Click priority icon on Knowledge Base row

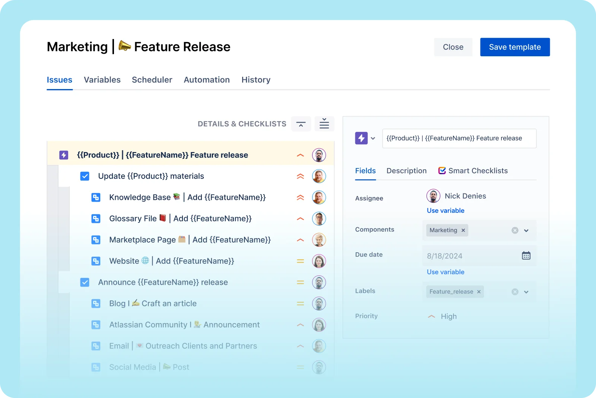[x=300, y=198]
